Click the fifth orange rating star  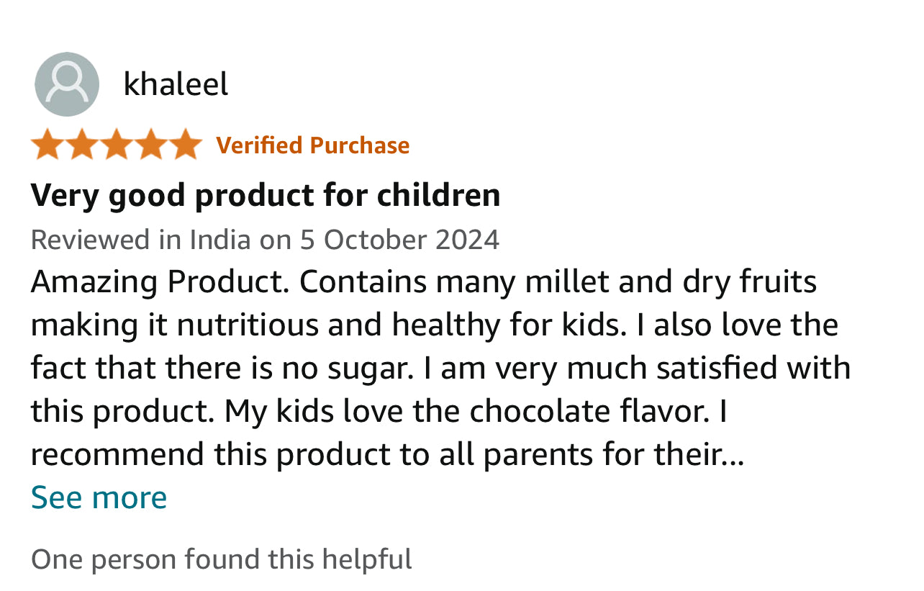[x=186, y=145]
